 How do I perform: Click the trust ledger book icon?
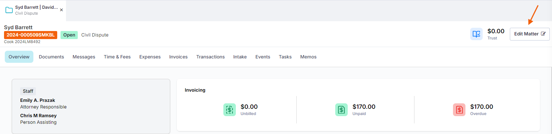point(476,34)
